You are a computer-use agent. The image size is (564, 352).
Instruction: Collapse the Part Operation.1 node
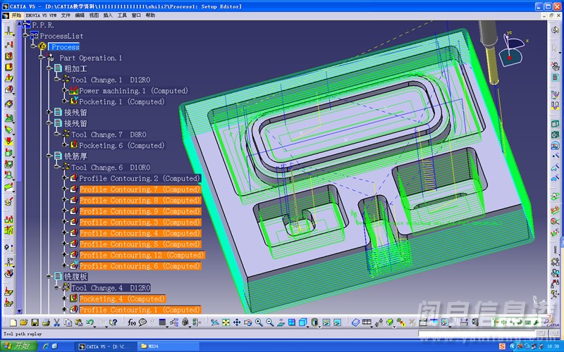tap(42, 58)
